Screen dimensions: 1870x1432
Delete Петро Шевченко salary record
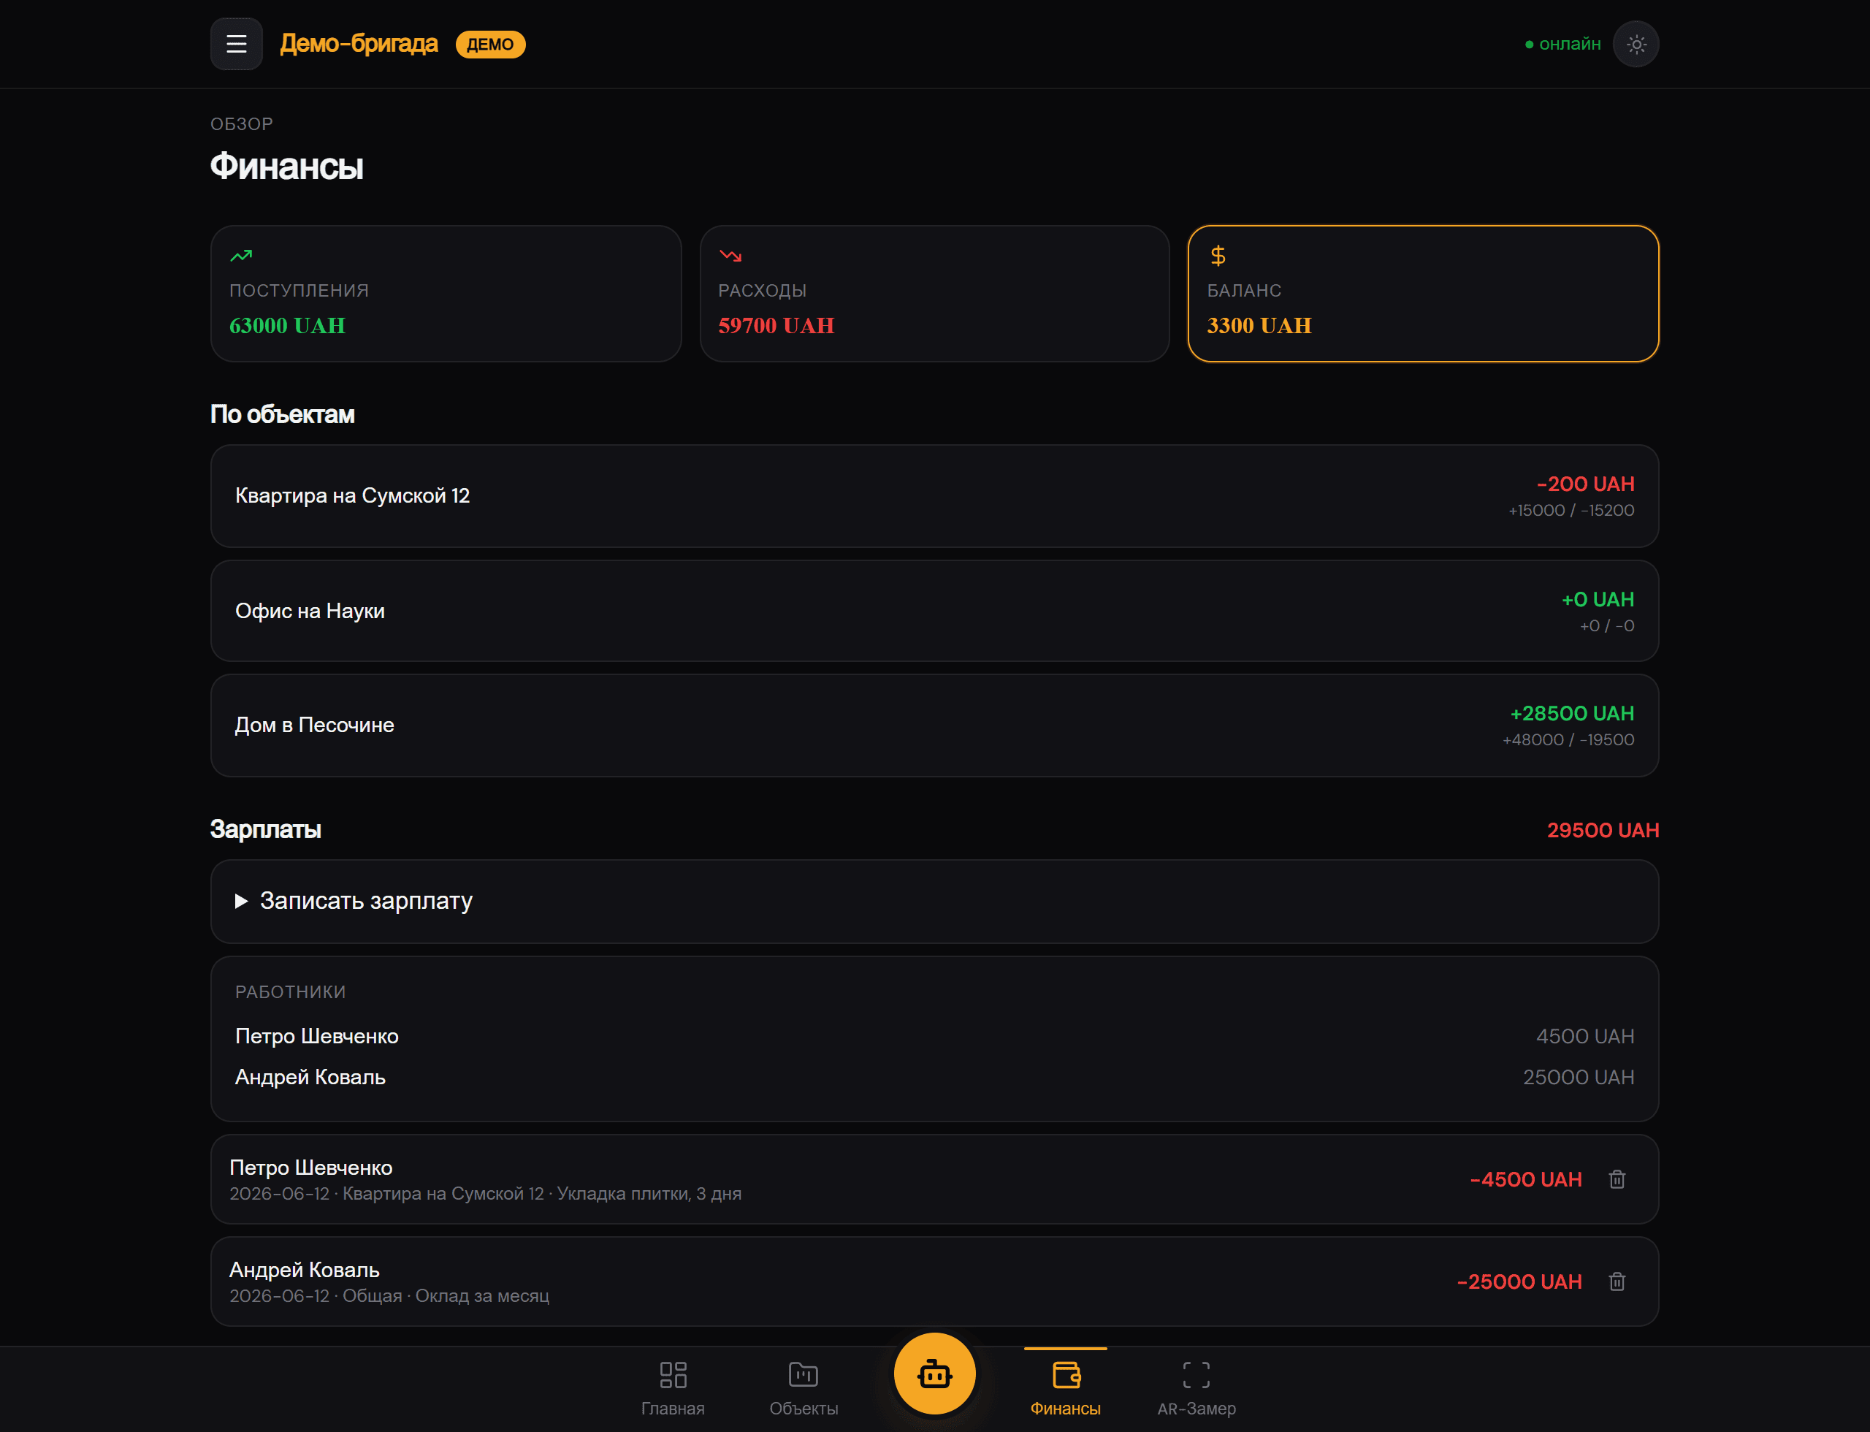1617,1179
